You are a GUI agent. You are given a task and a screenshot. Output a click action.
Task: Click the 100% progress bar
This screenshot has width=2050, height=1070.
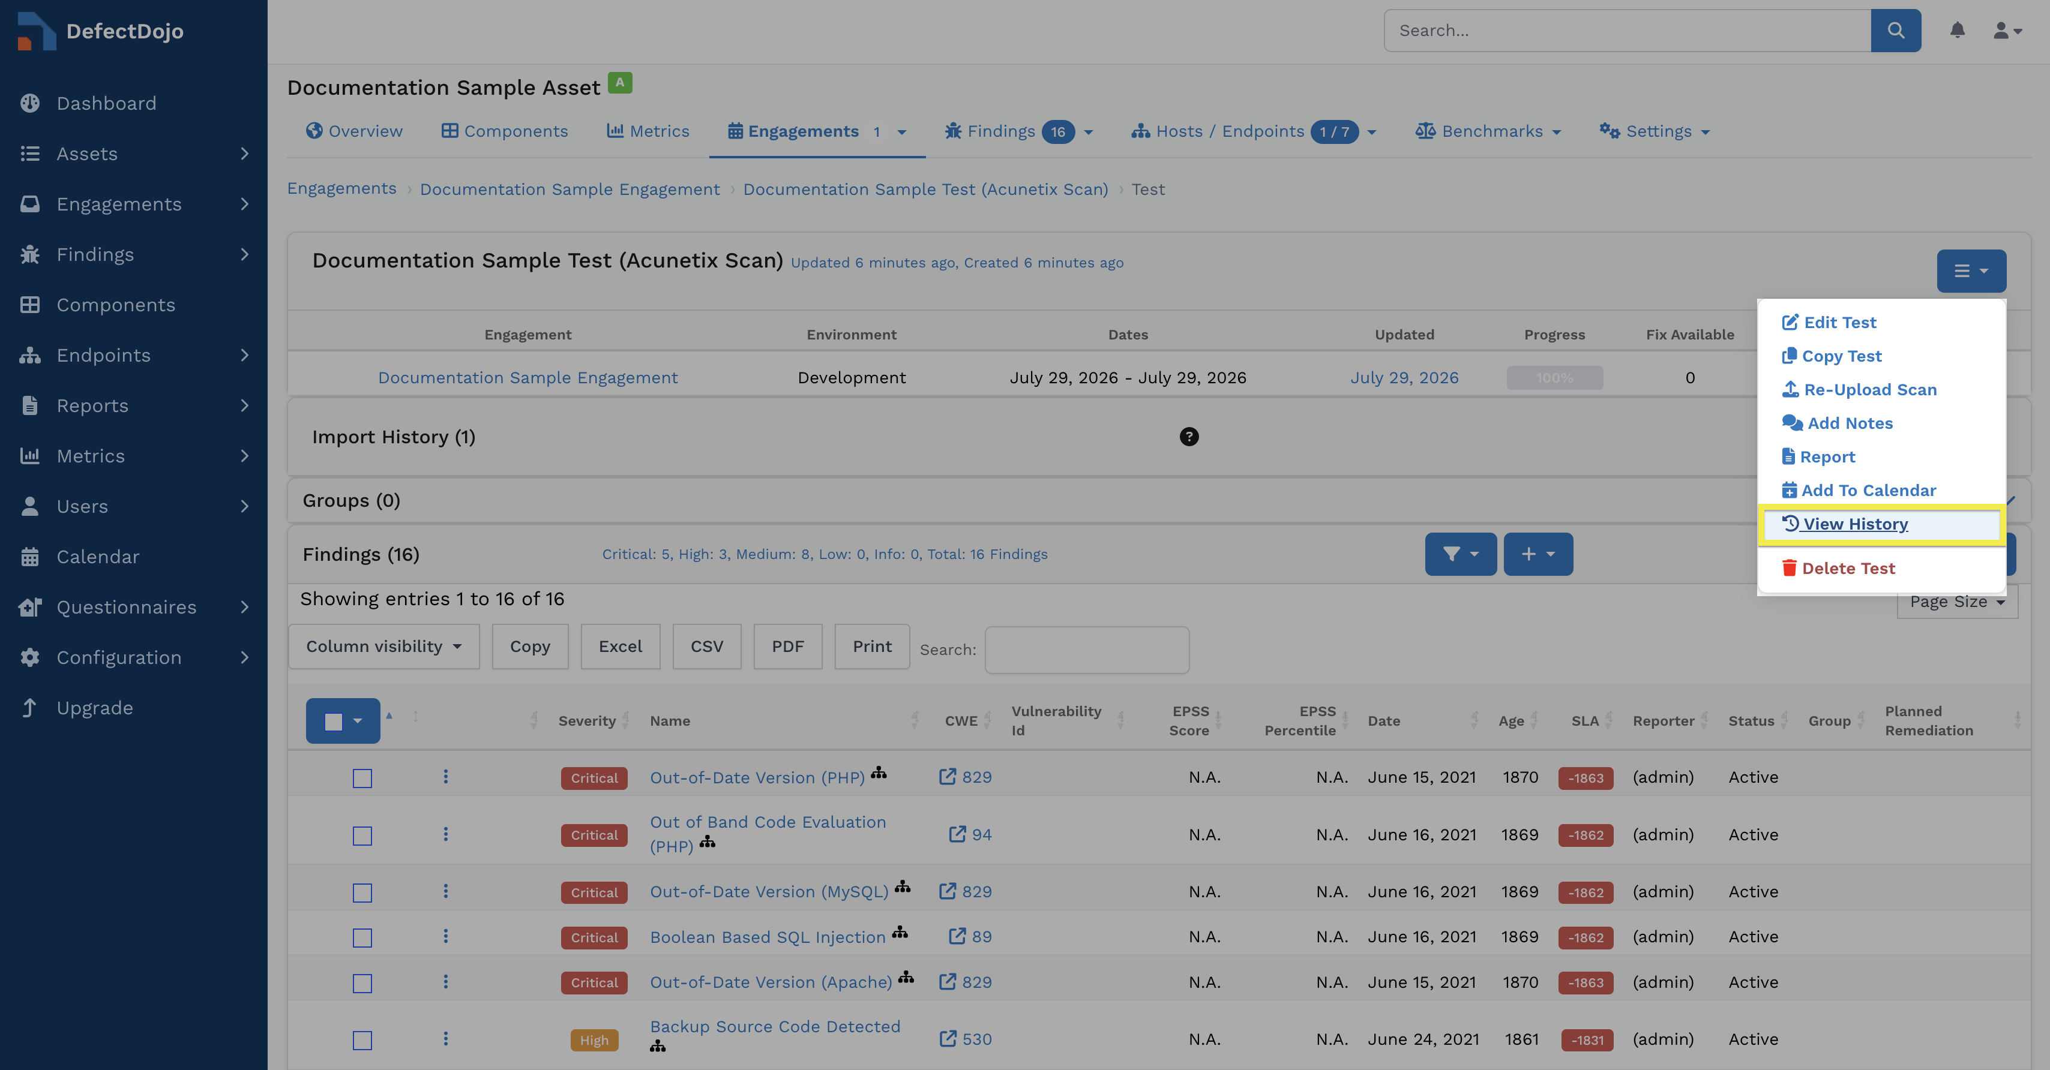pos(1554,378)
